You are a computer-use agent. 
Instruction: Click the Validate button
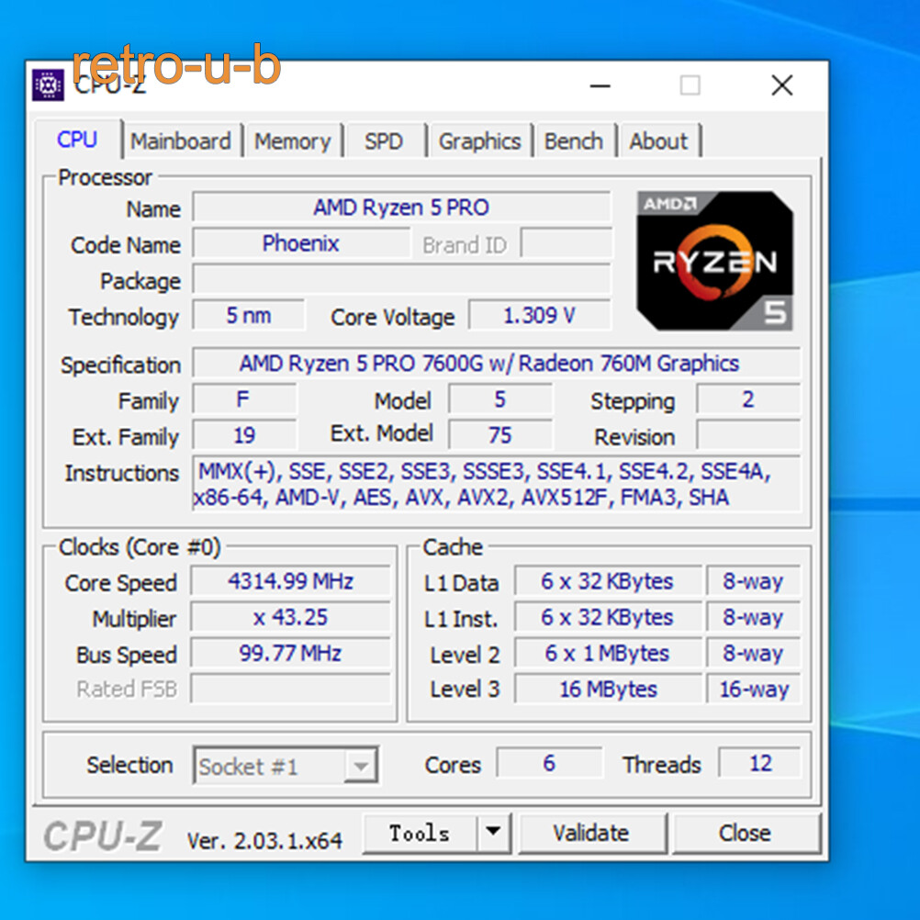click(x=592, y=833)
